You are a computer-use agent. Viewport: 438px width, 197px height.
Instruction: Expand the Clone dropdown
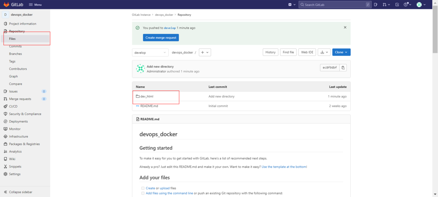coord(341,52)
